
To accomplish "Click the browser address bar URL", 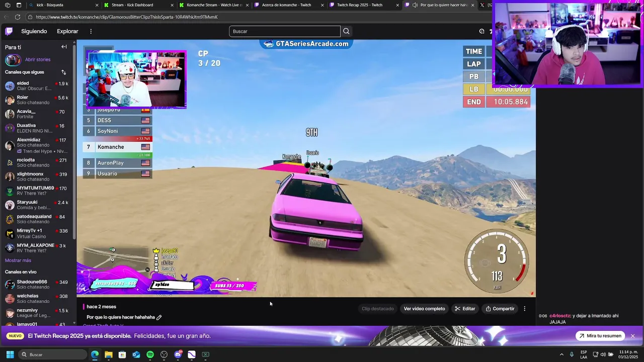I will click(x=127, y=17).
